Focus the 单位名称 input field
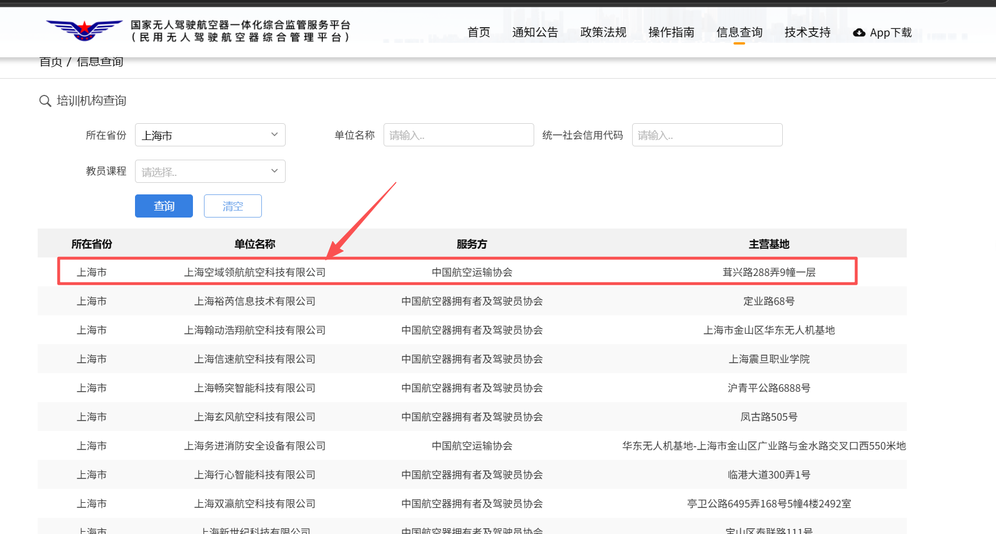The image size is (996, 534). click(x=458, y=135)
